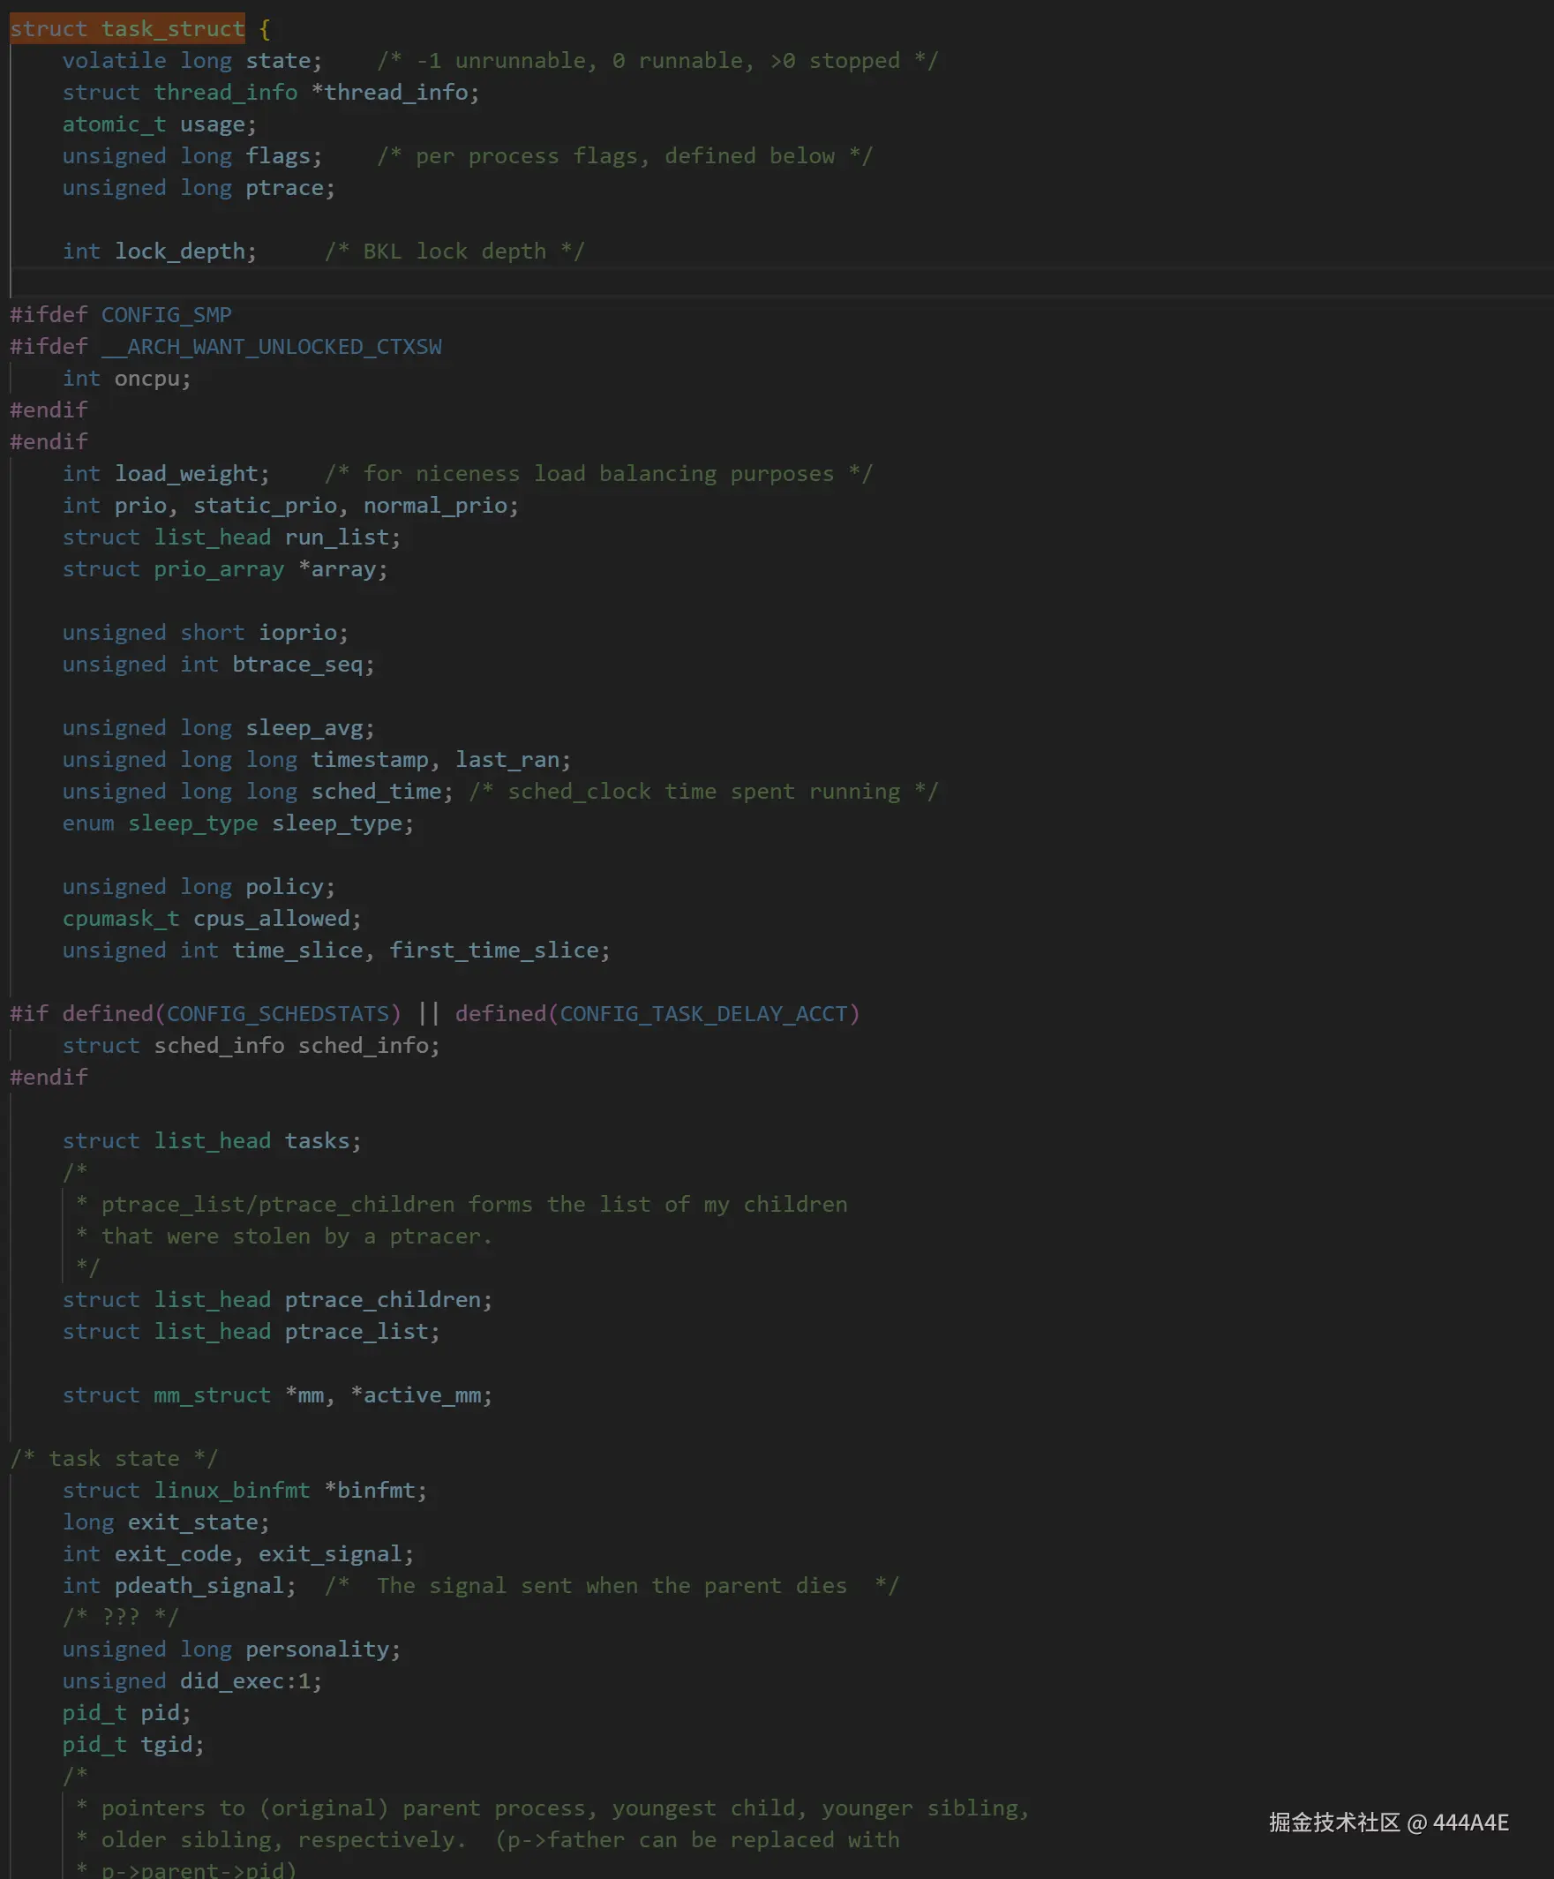Click the 'unsigned long ptrace;' line
The width and height of the screenshot is (1554, 1879).
199,188
